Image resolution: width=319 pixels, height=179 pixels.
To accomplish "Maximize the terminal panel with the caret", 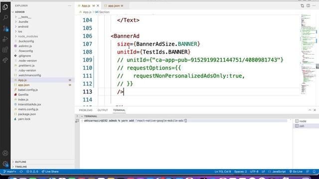I will coord(310,110).
